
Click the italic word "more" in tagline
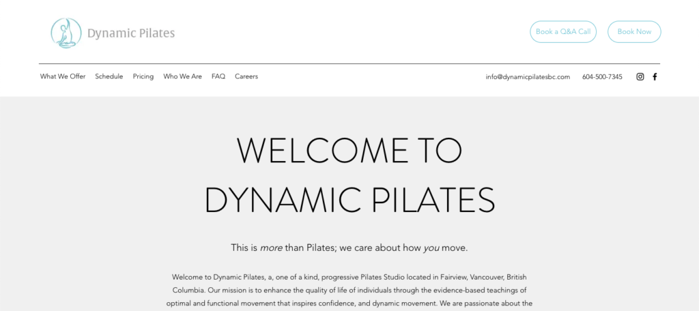pos(271,248)
